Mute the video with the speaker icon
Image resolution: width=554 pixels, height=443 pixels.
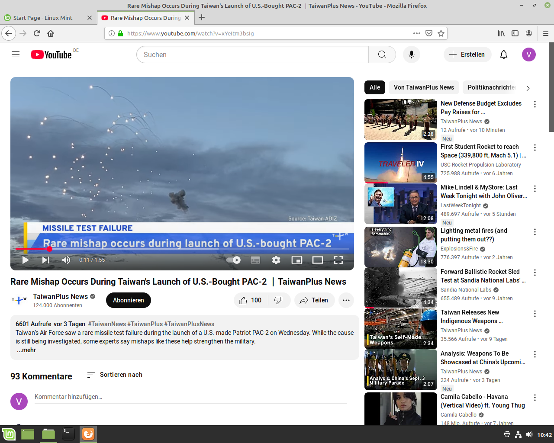point(66,260)
